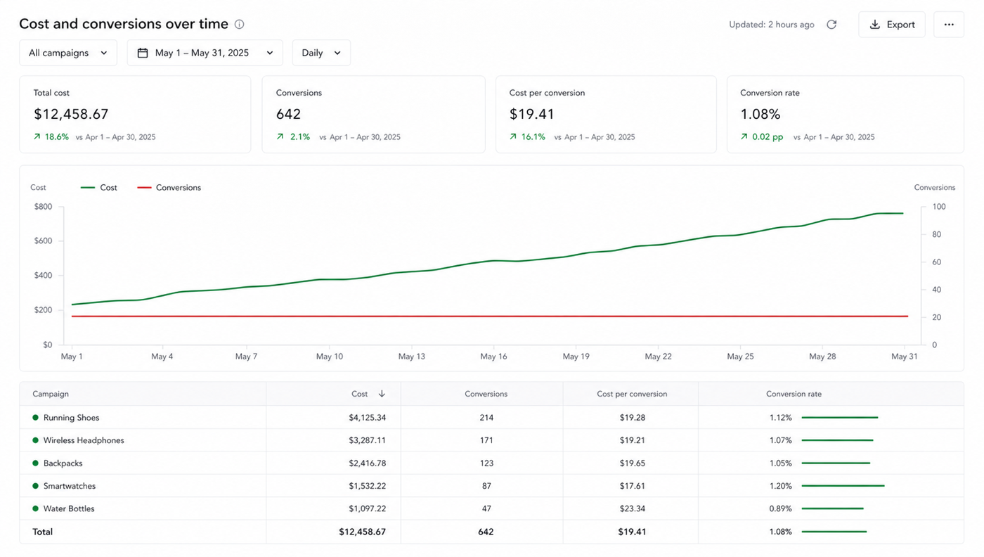Expand the May 1 – May 31, 2025 date picker
984x557 pixels.
pyautogui.click(x=205, y=53)
